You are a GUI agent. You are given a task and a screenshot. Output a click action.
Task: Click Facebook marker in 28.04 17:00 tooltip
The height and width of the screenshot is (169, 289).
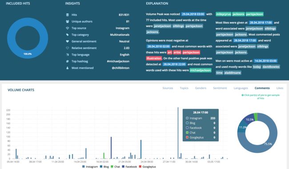coord(187,128)
